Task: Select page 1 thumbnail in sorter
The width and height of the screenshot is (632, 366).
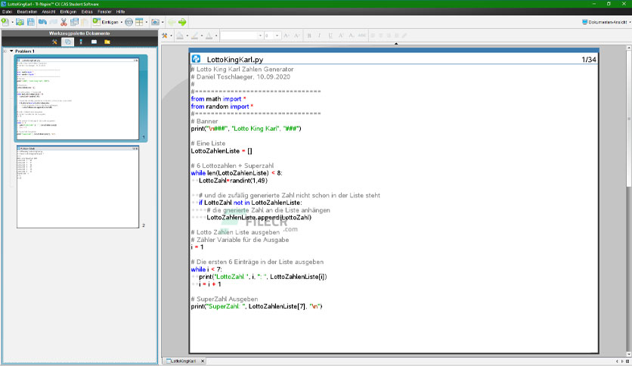Action: pyautogui.click(x=78, y=99)
